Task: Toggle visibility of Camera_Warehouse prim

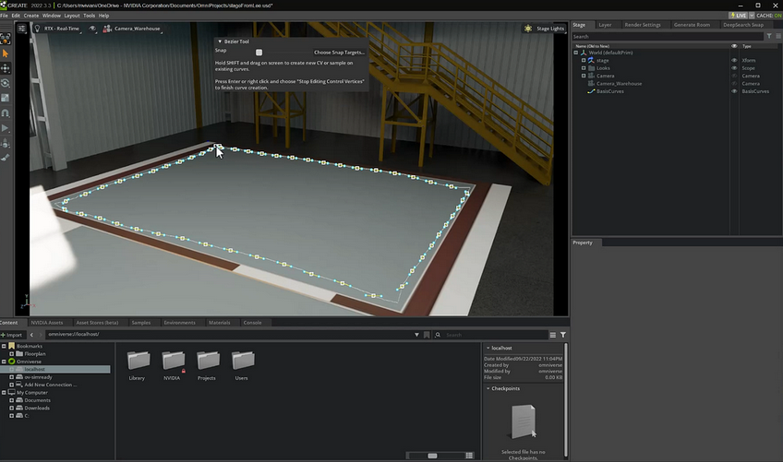Action: pos(734,84)
